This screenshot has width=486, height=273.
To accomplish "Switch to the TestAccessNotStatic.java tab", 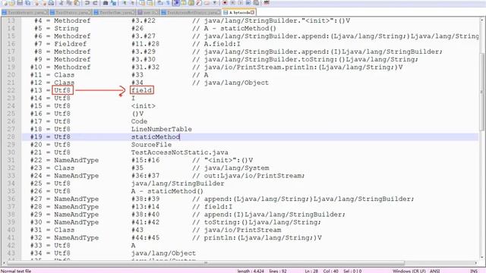I will point(191,12).
